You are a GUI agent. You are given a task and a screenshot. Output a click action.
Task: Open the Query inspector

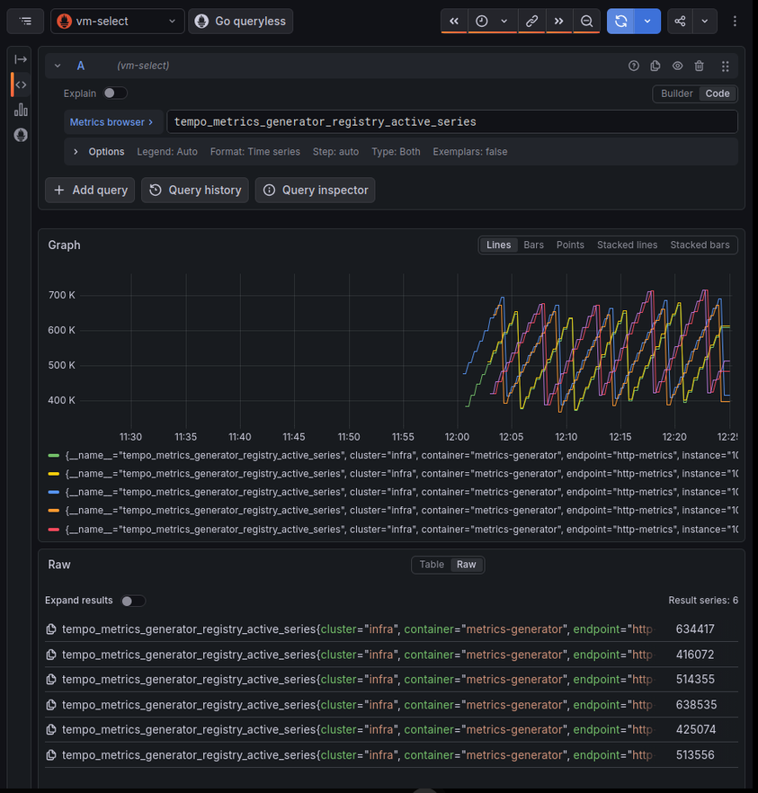click(315, 191)
